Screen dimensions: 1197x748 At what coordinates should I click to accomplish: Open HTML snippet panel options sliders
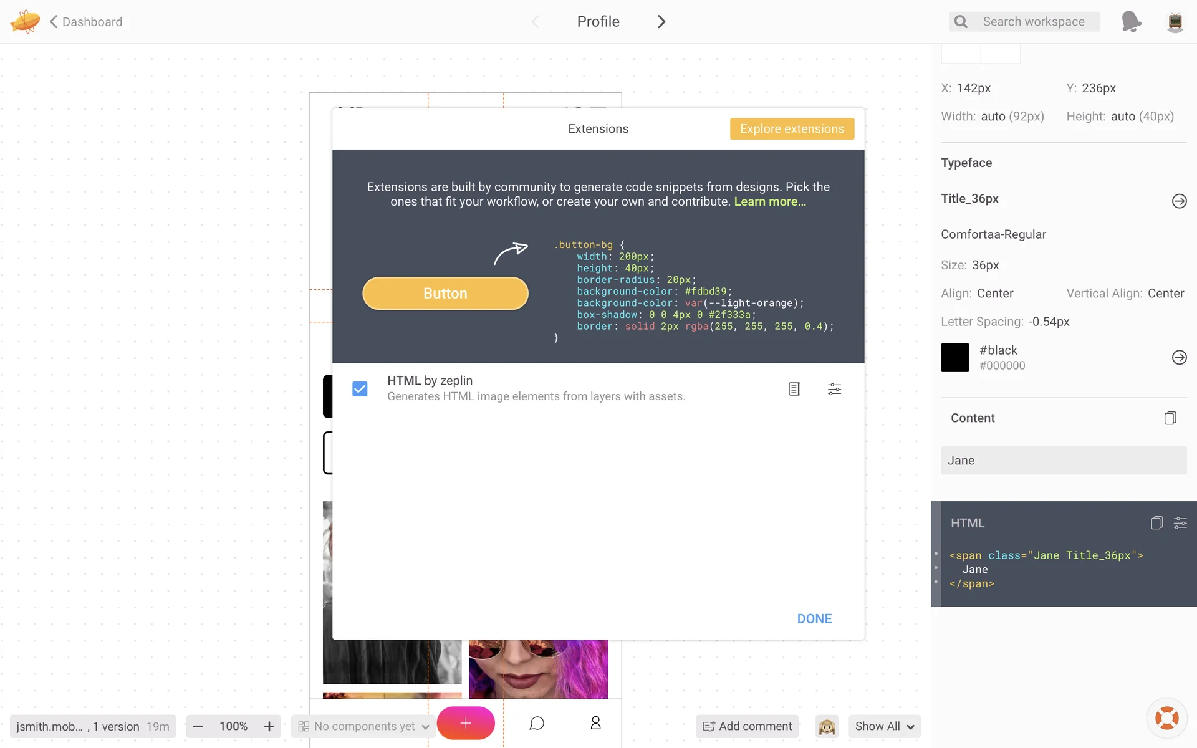(1180, 523)
